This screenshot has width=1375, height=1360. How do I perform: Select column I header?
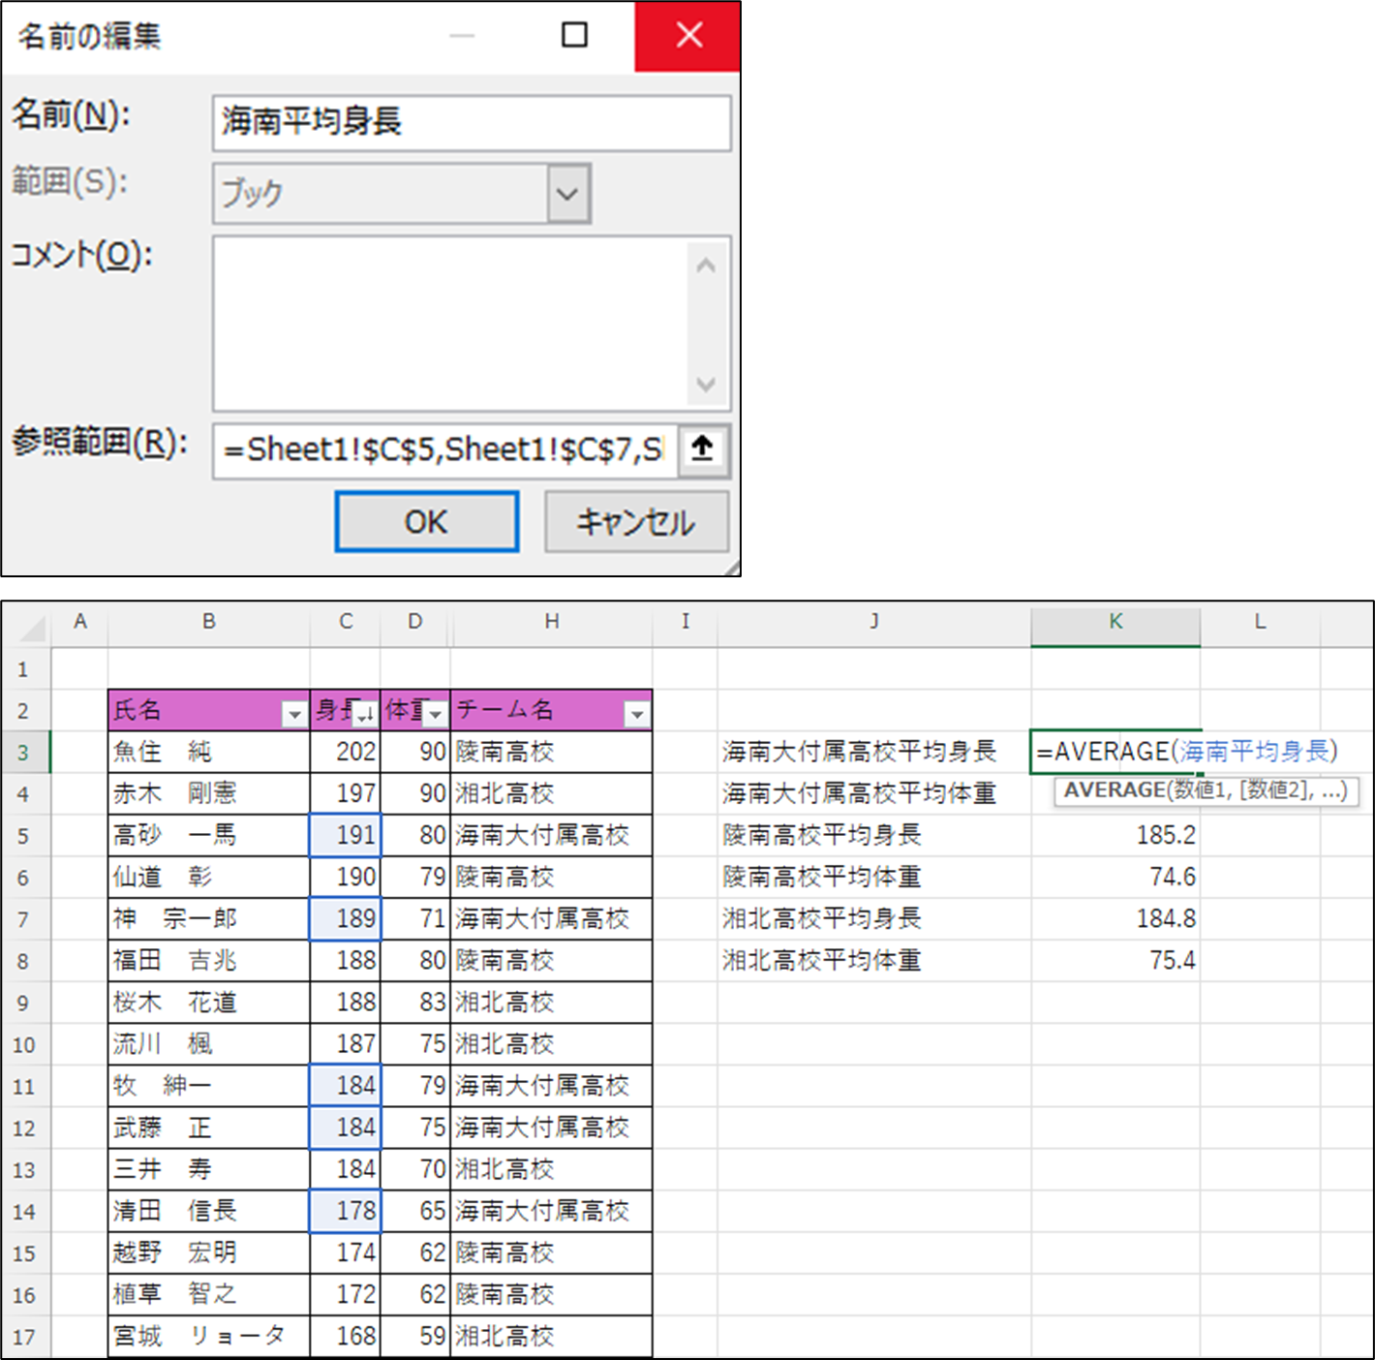click(686, 622)
